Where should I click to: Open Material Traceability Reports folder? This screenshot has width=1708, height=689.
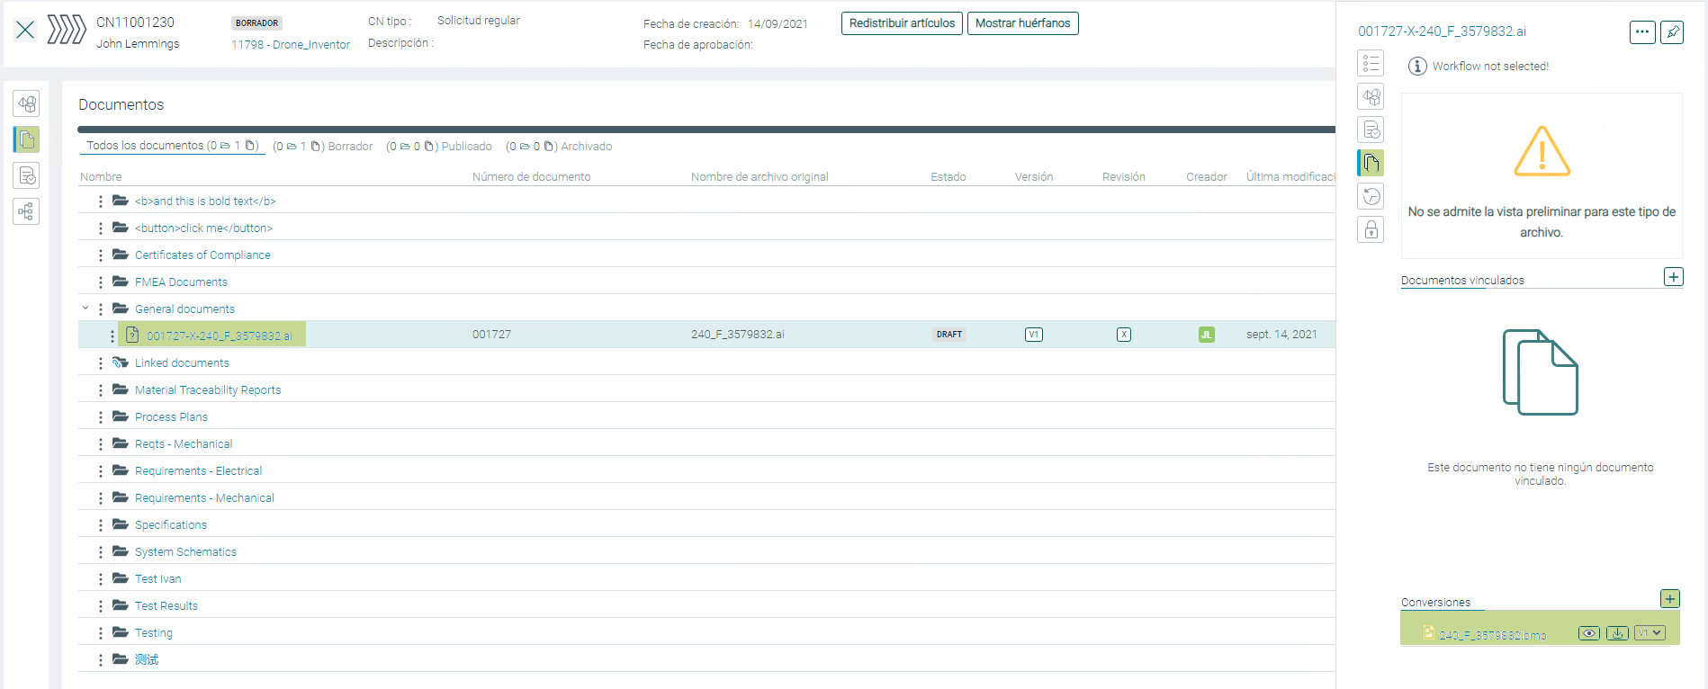point(208,390)
